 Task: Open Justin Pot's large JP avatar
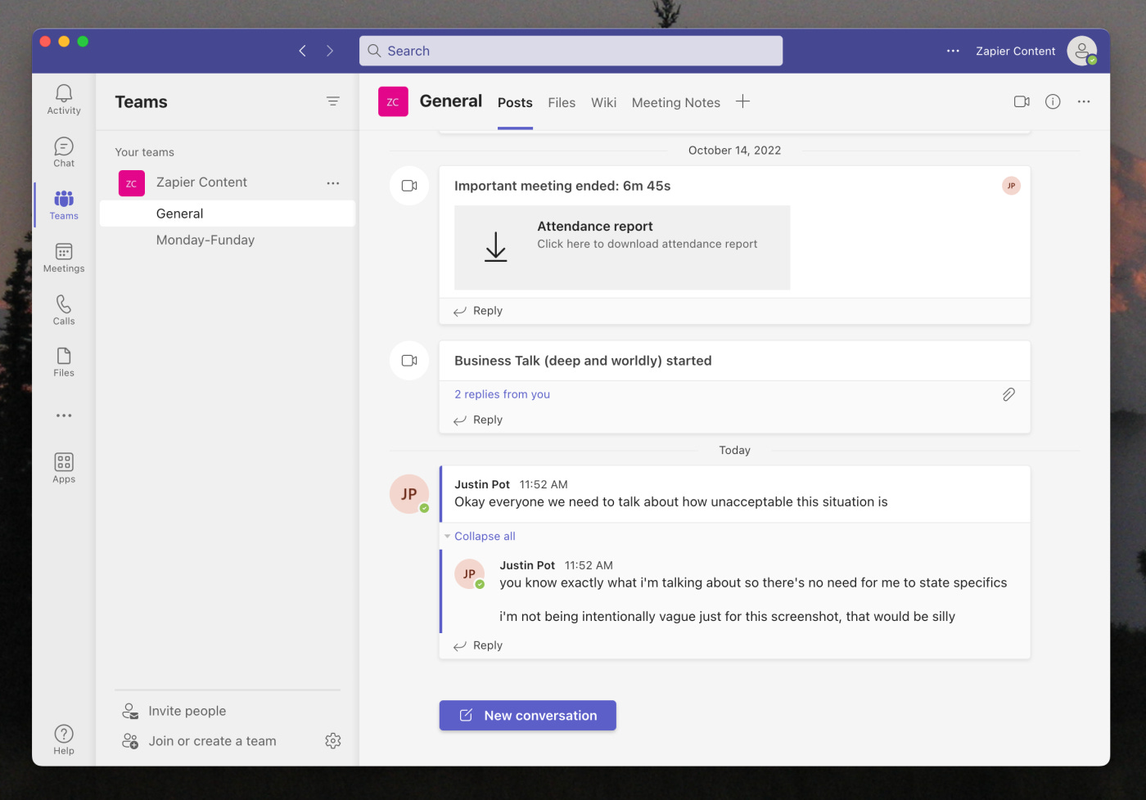409,494
